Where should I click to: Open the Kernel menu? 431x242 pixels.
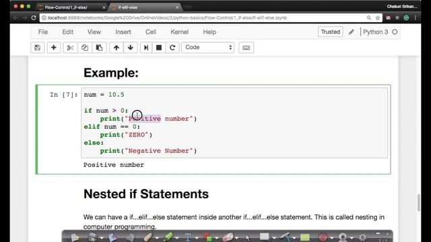point(180,32)
